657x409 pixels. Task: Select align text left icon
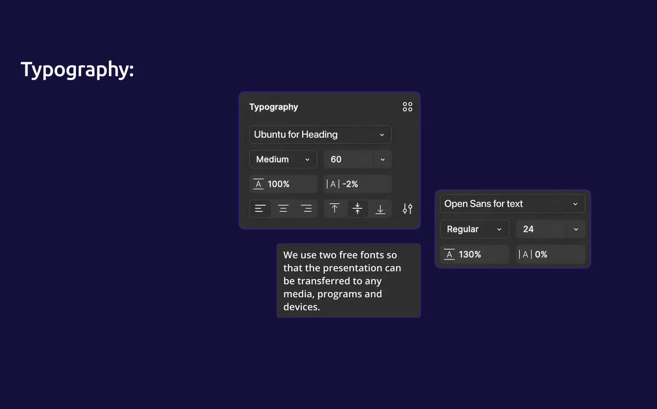[260, 209]
